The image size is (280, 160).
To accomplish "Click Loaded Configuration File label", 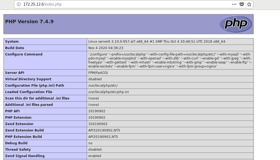I will coord(29,92).
